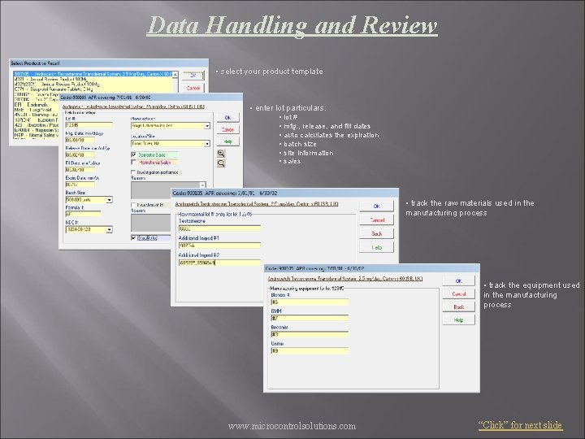Click Back in the manufacturing equipment dialog

coord(459,306)
